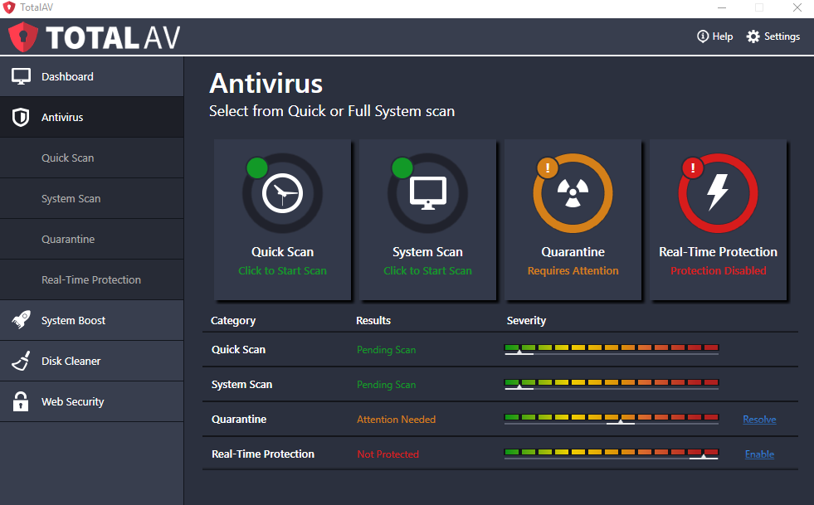Click 'Pending Scan' in Quick Scan row
The image size is (814, 505).
click(x=386, y=350)
